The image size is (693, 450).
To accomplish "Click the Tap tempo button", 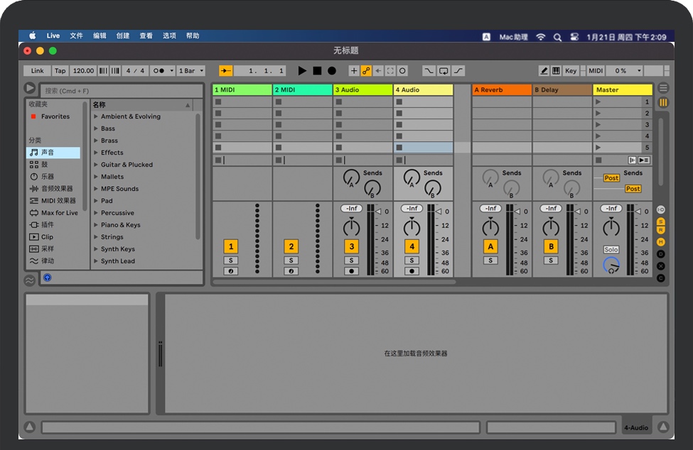I will tap(59, 70).
